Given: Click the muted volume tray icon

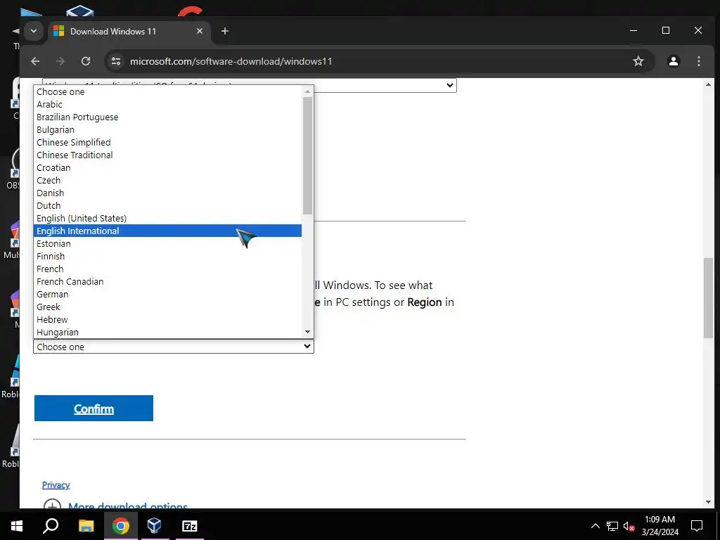Looking at the screenshot, I should (629, 526).
